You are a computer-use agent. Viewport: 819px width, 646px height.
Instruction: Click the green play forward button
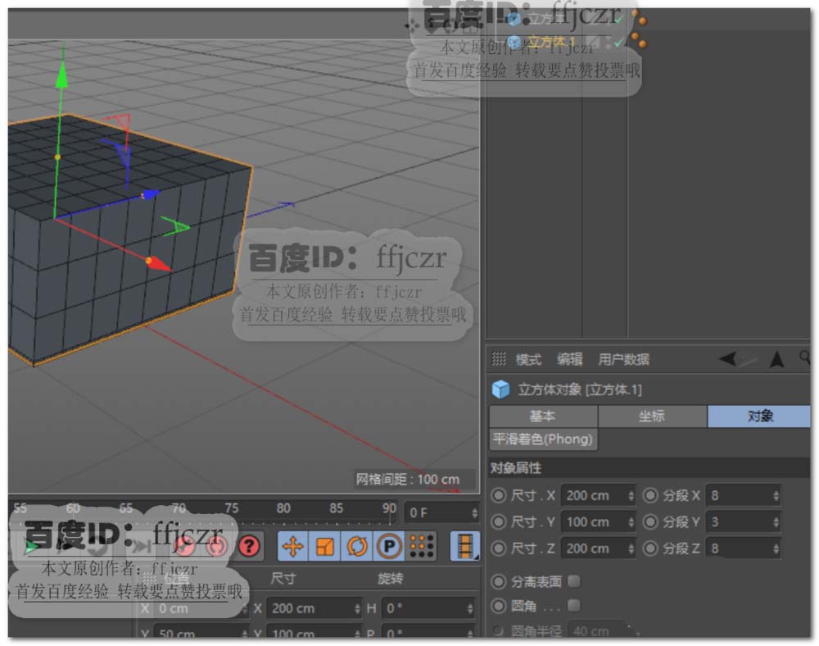31,547
